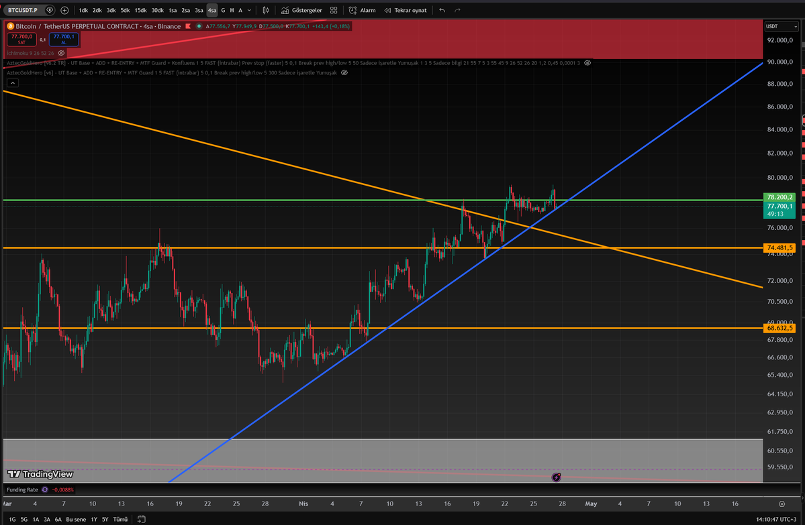Start Tekrar oynat bar replay
Viewport: 805px width, 525px height.
[406, 10]
